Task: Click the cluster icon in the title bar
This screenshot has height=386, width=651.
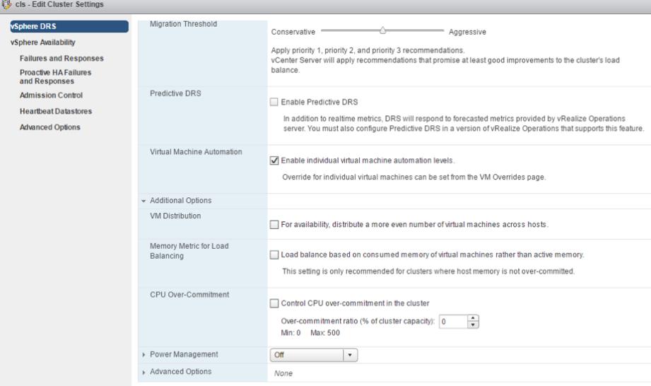Action: click(7, 6)
